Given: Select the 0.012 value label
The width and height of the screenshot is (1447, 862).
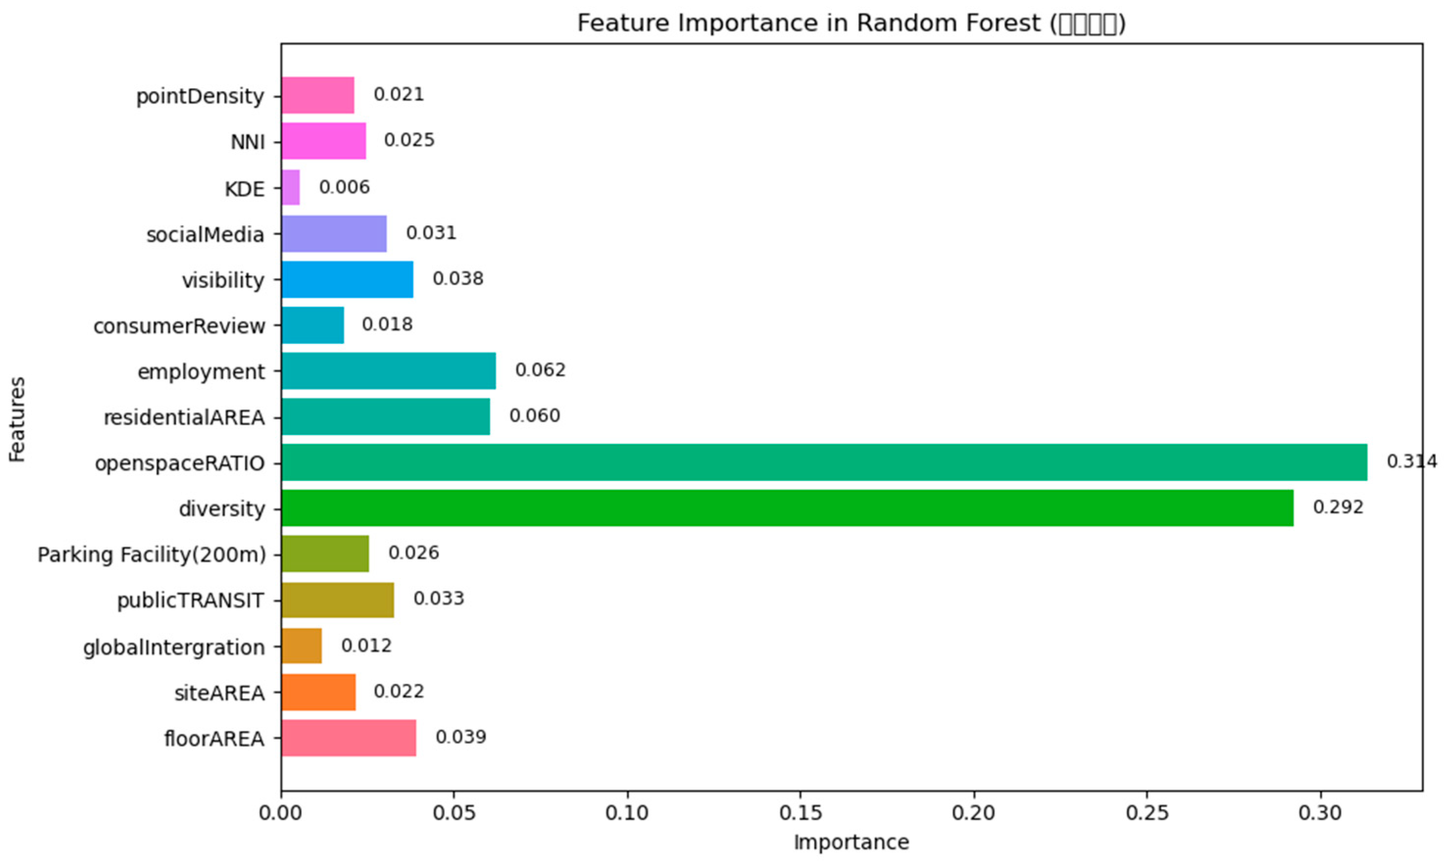Looking at the screenshot, I should (366, 646).
